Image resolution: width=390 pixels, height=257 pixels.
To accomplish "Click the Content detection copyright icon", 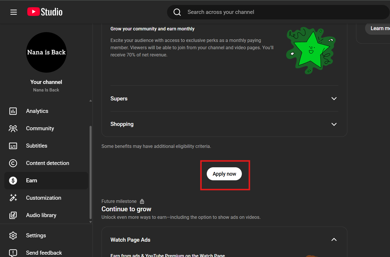I will click(x=13, y=163).
